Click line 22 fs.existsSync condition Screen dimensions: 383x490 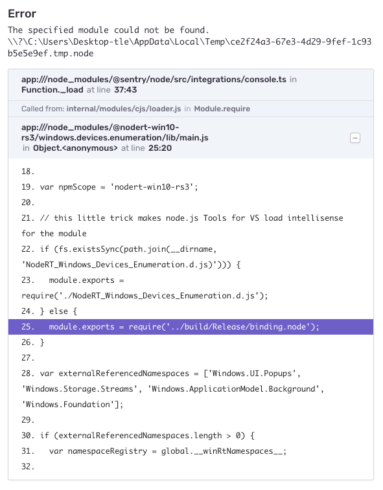point(131,257)
